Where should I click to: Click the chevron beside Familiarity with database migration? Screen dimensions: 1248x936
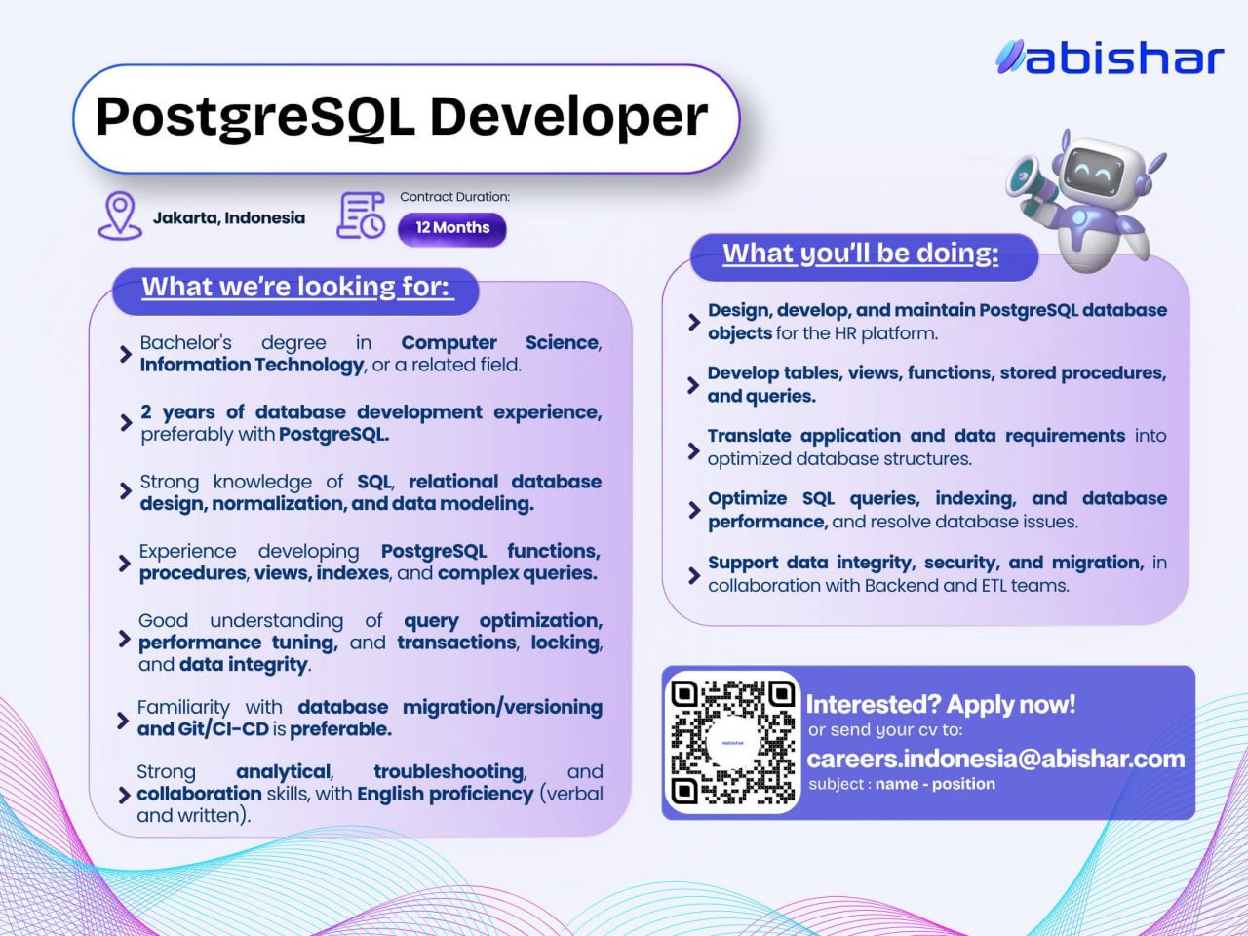coord(123,721)
